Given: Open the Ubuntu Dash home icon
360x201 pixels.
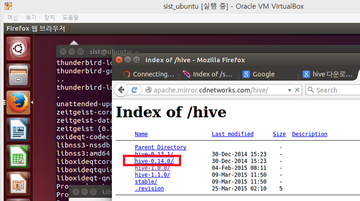Looking at the screenshot, I should (x=18, y=49).
